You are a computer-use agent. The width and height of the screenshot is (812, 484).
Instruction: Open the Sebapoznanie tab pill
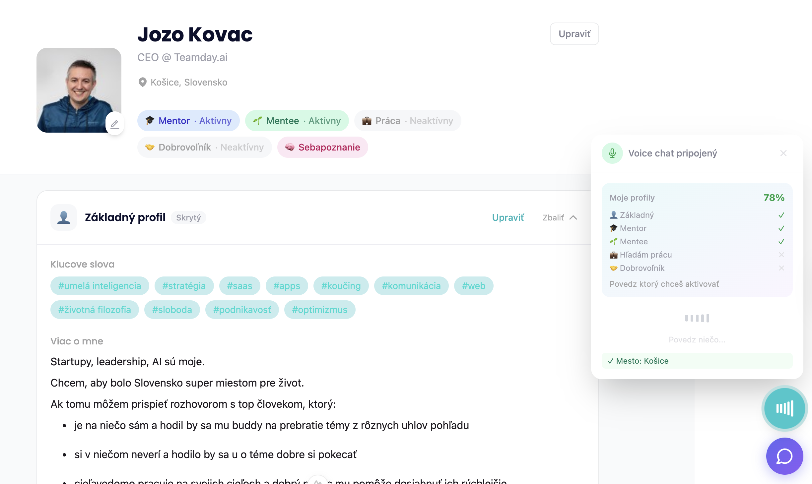point(322,147)
